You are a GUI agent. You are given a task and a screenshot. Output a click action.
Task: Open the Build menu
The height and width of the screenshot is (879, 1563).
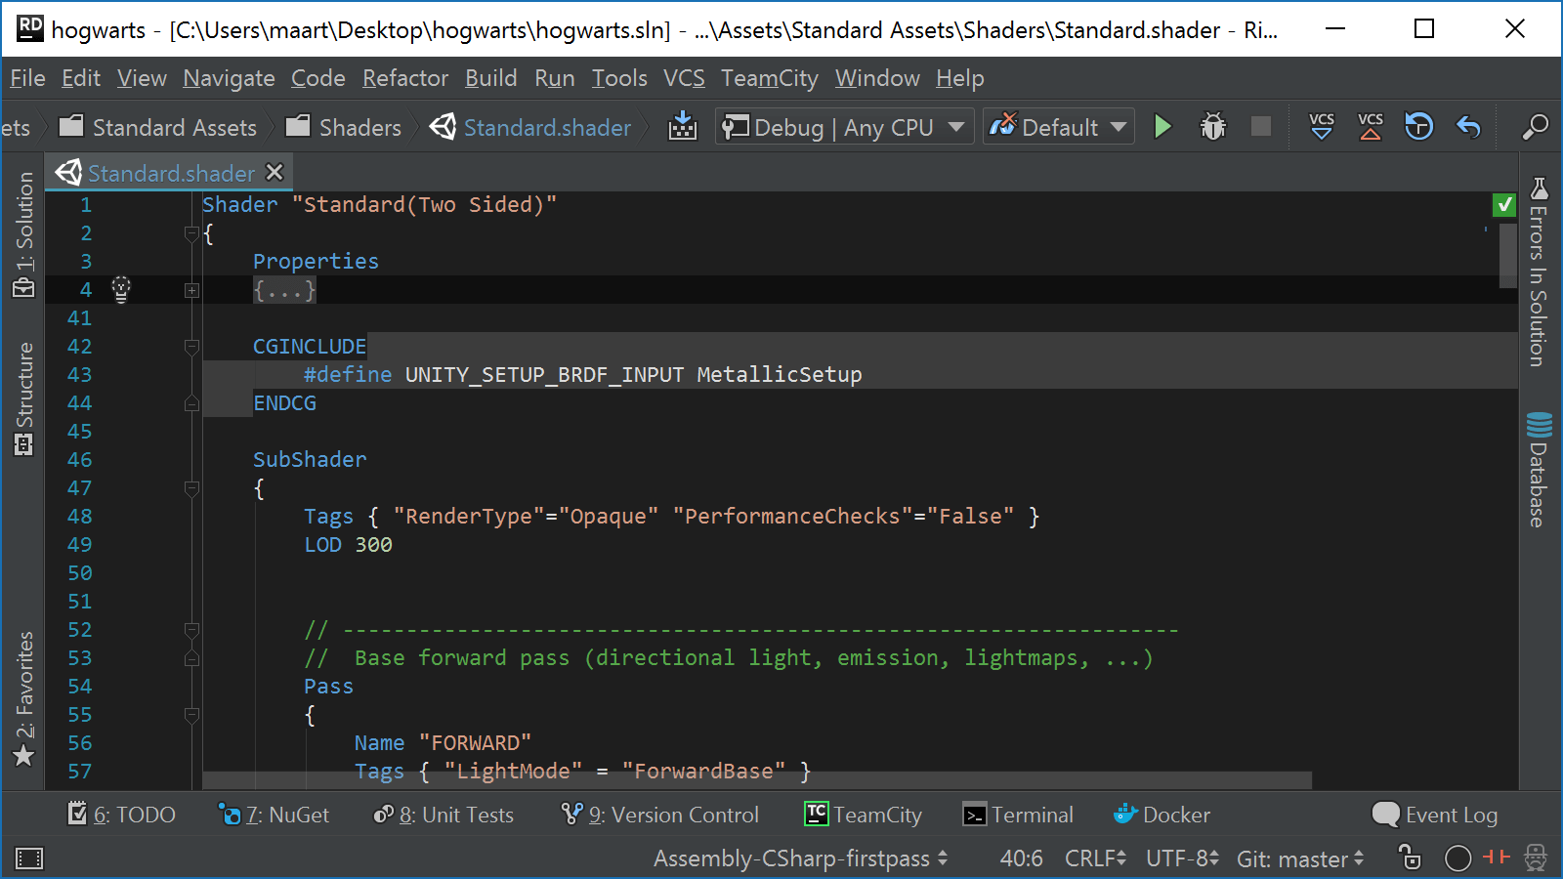(x=490, y=78)
